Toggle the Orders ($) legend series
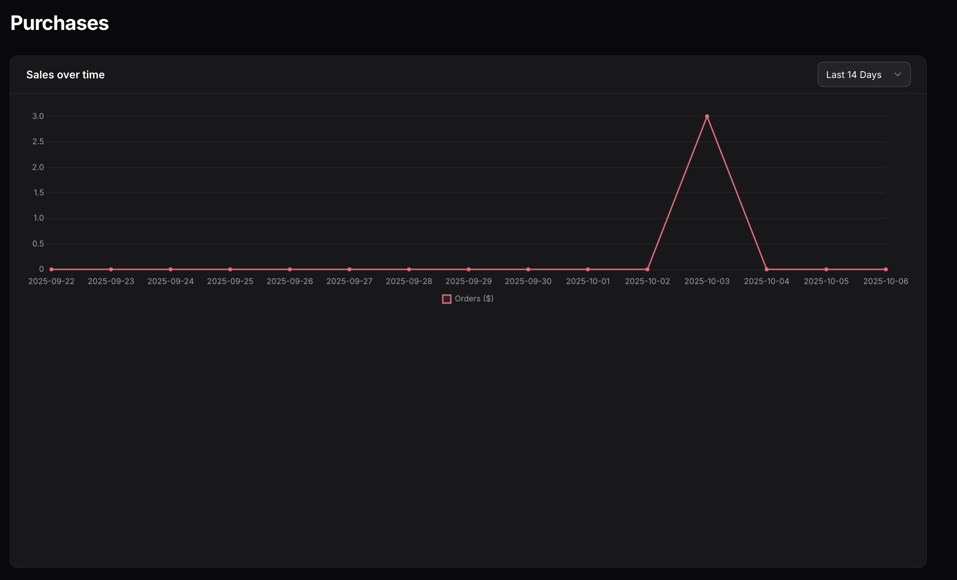Image resolution: width=957 pixels, height=580 pixels. 474,298
